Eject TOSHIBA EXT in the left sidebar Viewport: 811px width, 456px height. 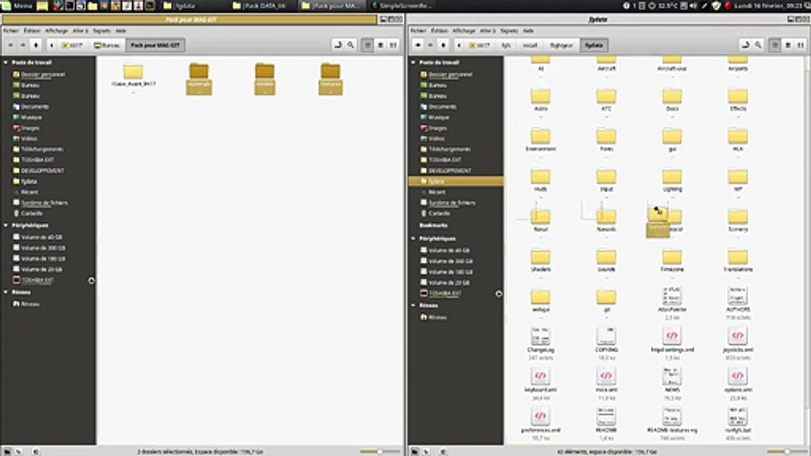[x=91, y=280]
